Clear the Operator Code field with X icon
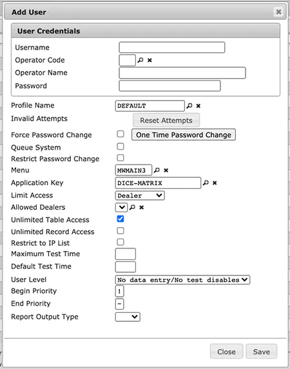 [x=150, y=60]
